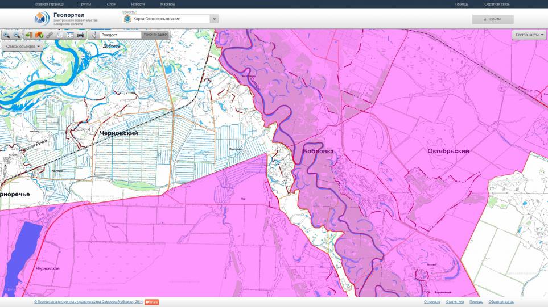Expand the Список объектов dropdown

(x=23, y=46)
